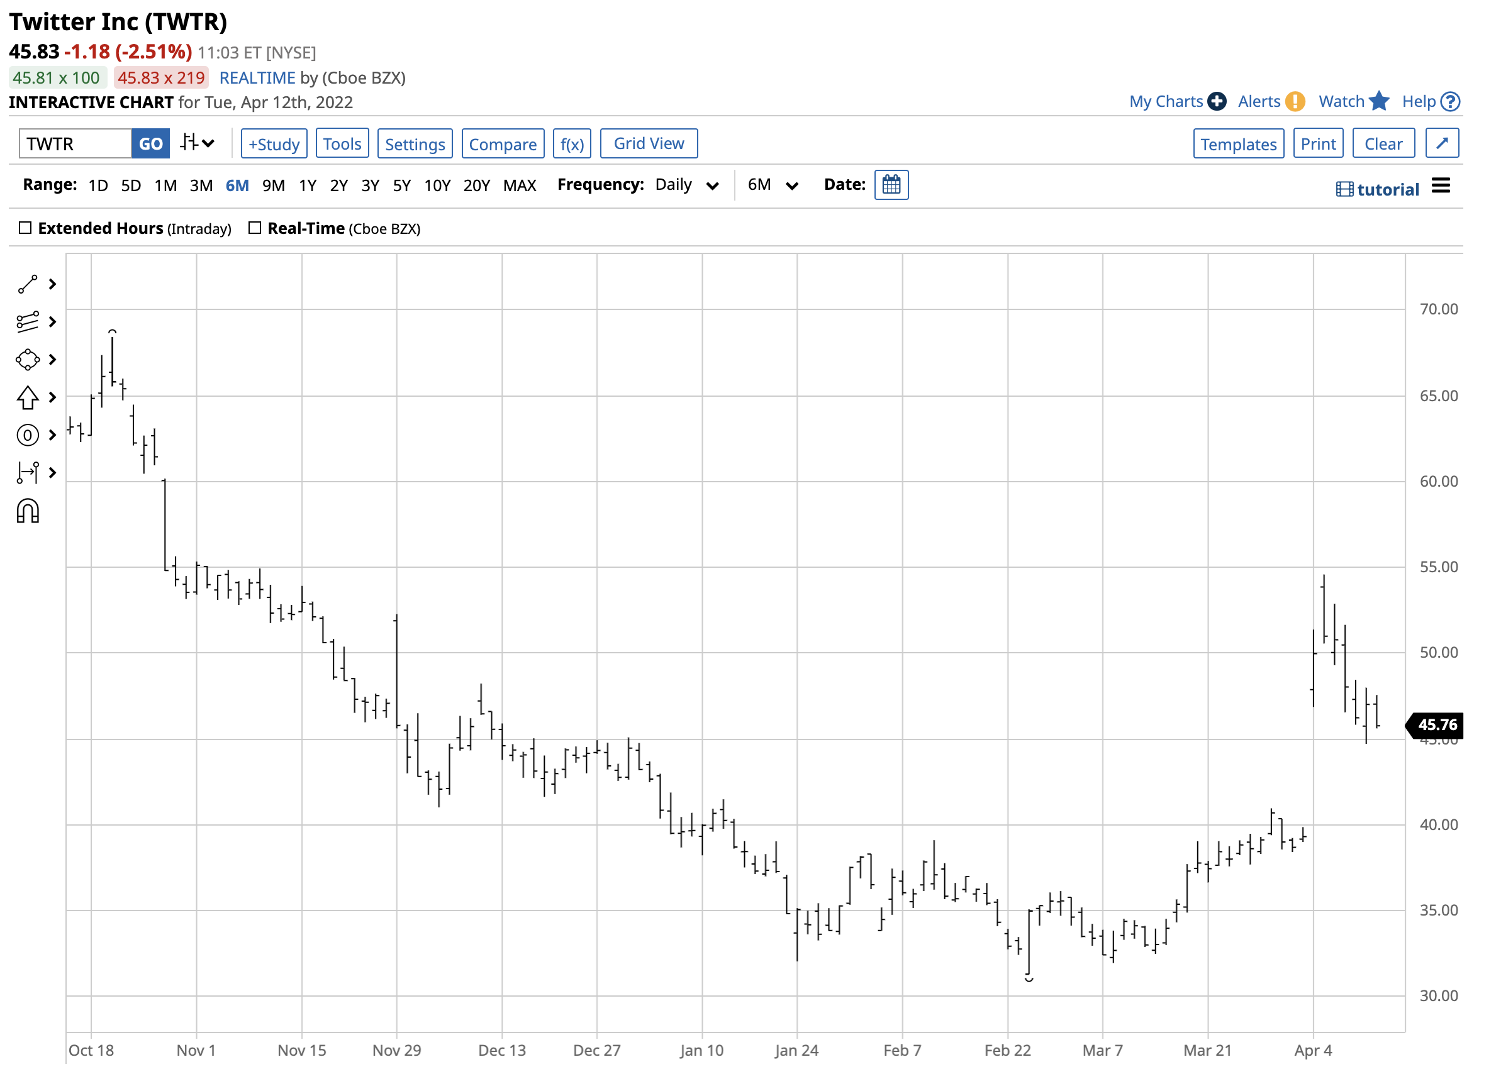Open the tutorial link
The height and width of the screenshot is (1074, 1496).
point(1388,190)
